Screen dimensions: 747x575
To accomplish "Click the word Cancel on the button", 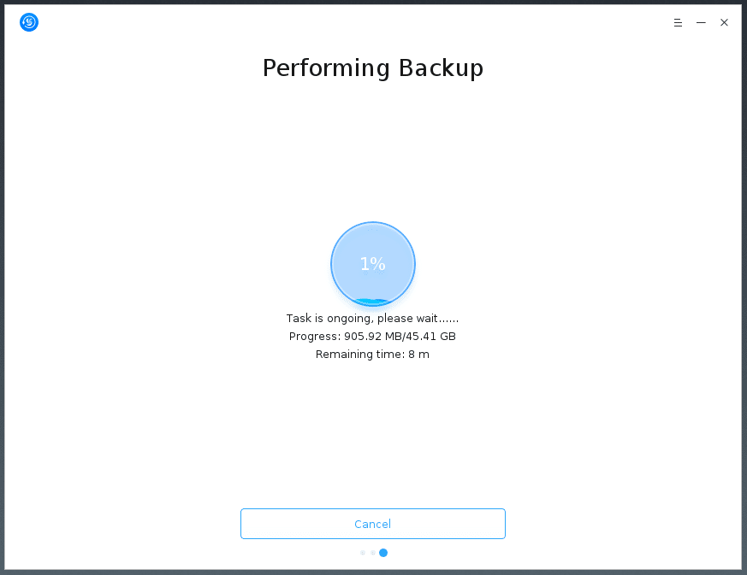I will (372, 524).
